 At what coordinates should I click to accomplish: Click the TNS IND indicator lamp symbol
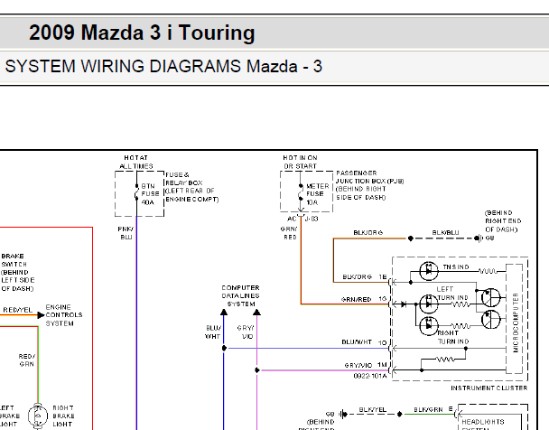(429, 271)
